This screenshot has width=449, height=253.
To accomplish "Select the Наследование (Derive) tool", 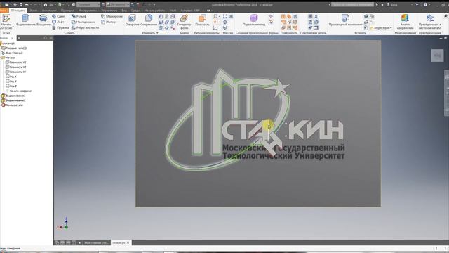I will pos(83,22).
